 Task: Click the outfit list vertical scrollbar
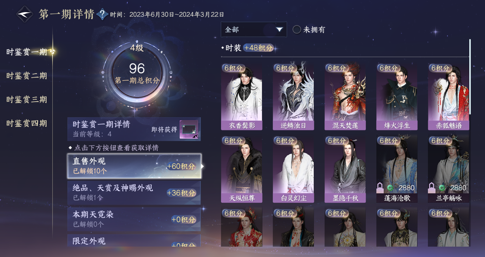tap(470, 77)
